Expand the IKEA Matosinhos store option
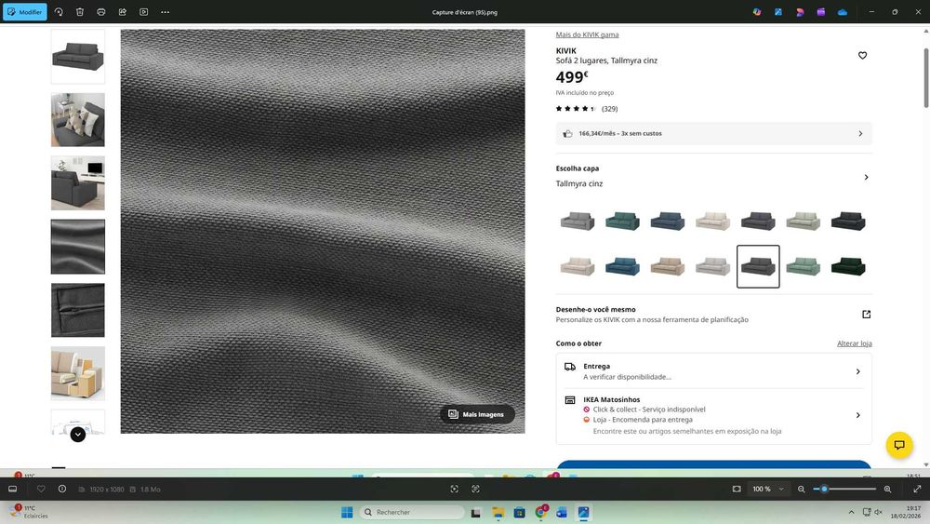The height and width of the screenshot is (524, 930). [713, 415]
